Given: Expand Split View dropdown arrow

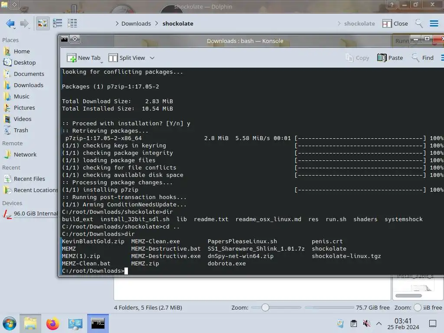Looking at the screenshot, I should [x=152, y=58].
